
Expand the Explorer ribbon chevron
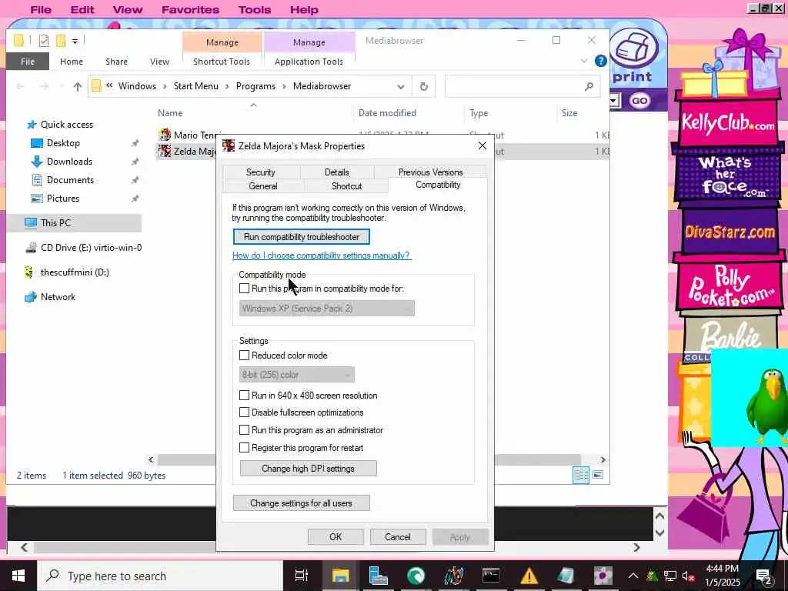(x=584, y=62)
